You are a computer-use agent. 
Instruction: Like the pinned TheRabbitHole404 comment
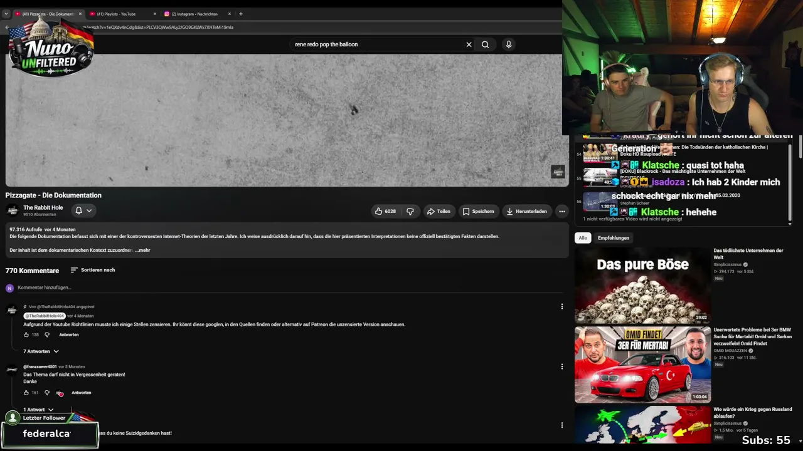point(26,334)
